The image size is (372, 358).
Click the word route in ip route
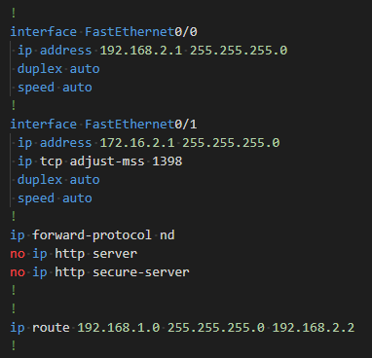click(51, 328)
